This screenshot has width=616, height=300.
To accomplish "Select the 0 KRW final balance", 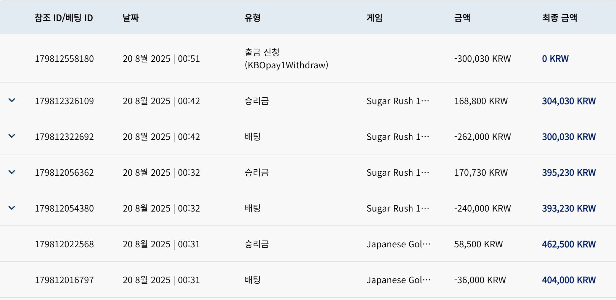I will point(555,59).
